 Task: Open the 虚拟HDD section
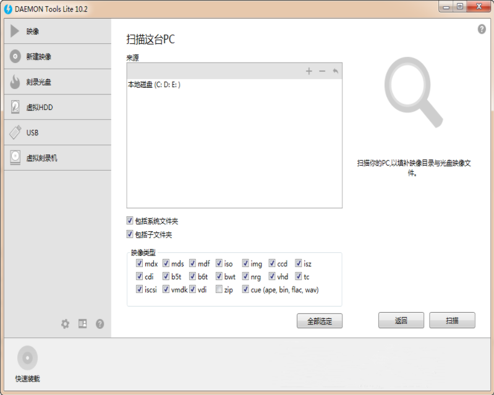pyautogui.click(x=57, y=107)
